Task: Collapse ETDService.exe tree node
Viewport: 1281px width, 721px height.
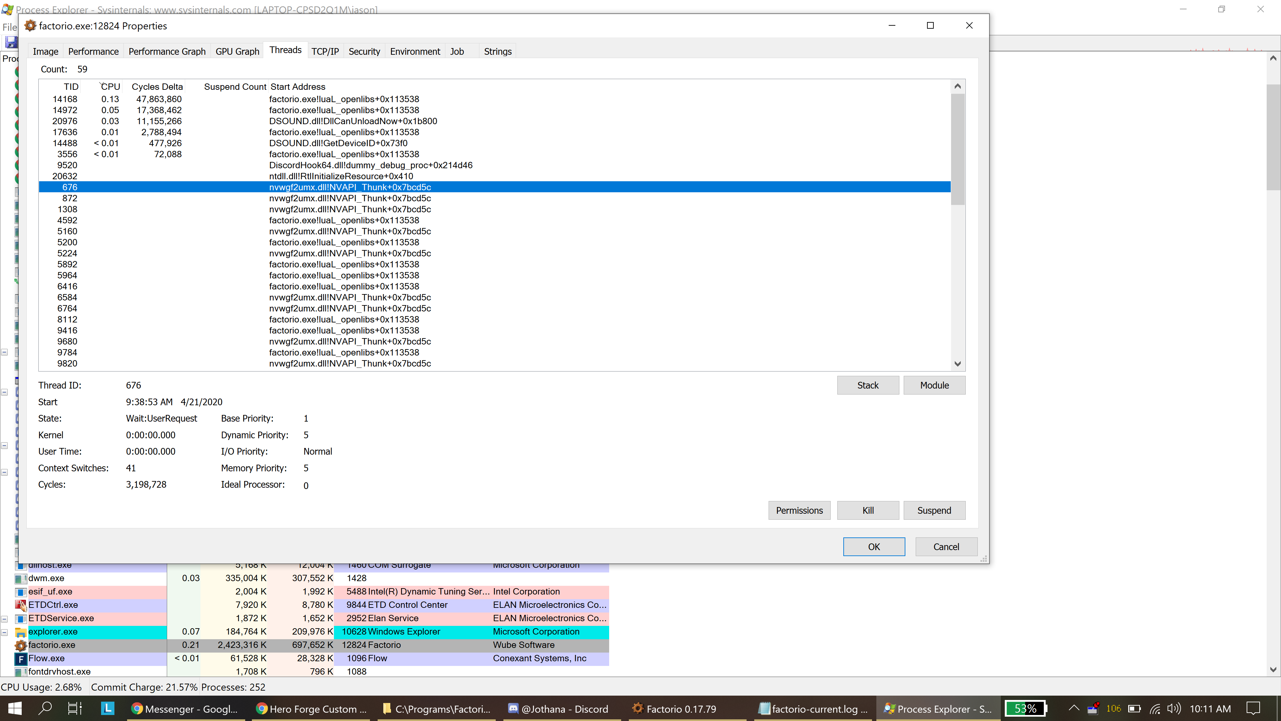Action: coord(4,619)
